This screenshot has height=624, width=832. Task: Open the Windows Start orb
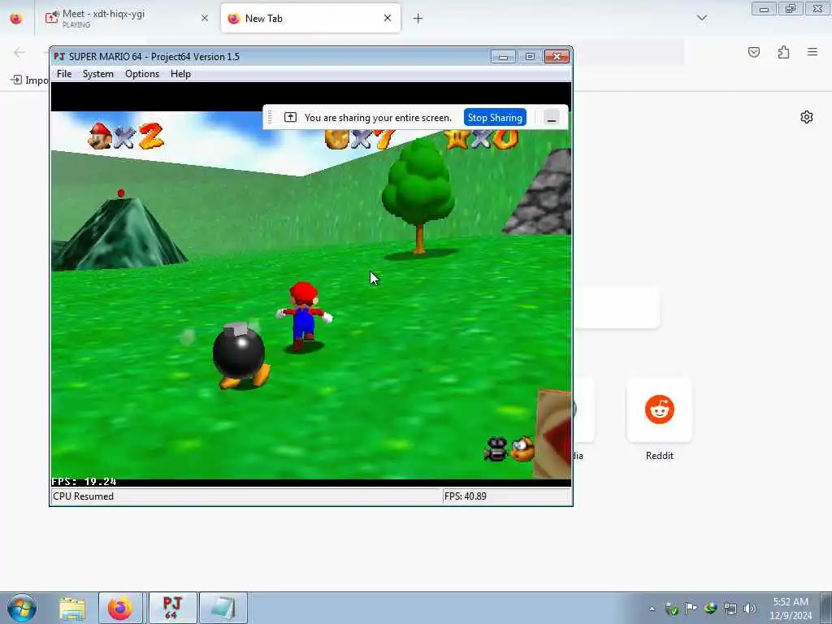[x=22, y=608]
